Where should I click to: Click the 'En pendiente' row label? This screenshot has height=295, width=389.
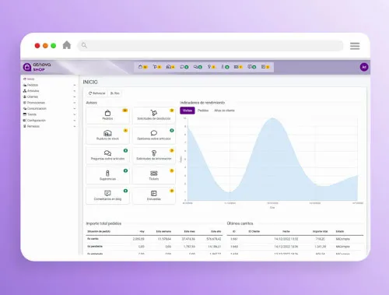(x=95, y=246)
